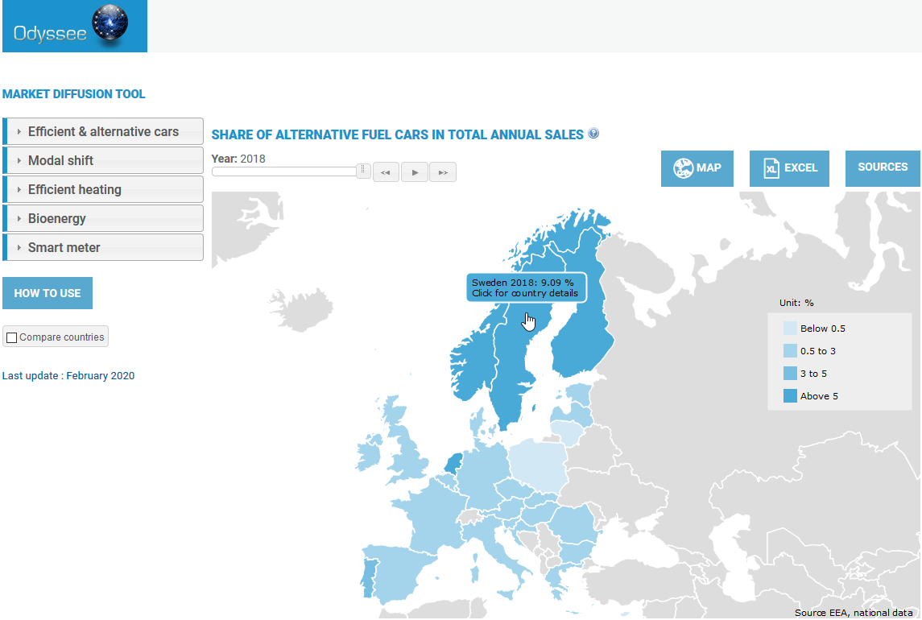This screenshot has width=922, height=620.
Task: Advance a year with the fast-forward icon
Action: 442,172
